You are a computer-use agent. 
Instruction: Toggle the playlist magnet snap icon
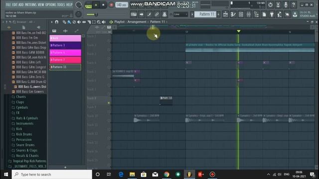click(x=56, y=22)
